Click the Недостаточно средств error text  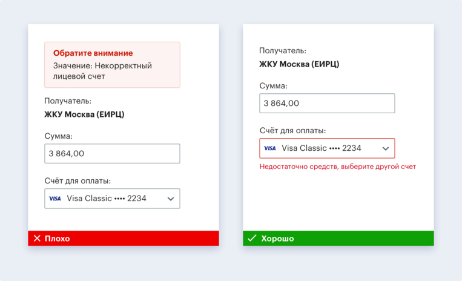(338, 167)
